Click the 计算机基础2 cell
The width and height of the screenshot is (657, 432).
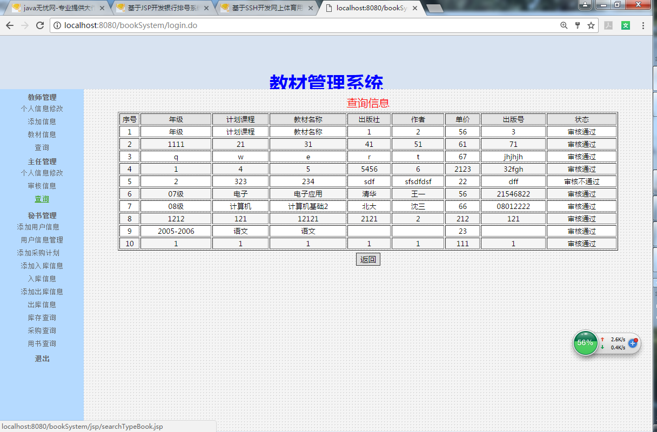308,206
